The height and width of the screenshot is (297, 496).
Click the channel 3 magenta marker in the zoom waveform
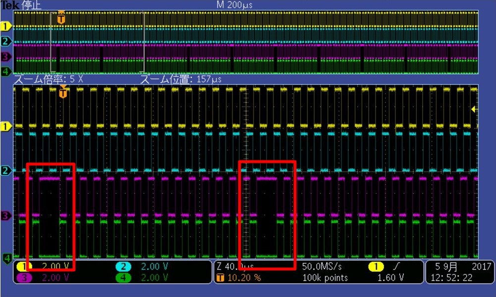5,216
